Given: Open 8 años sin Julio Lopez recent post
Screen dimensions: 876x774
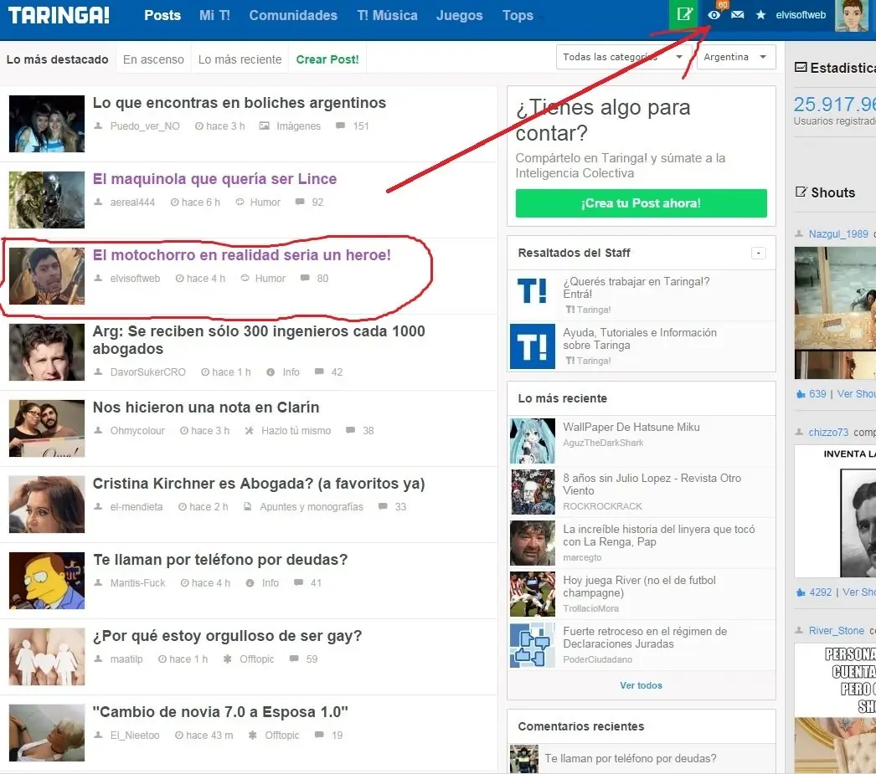Looking at the screenshot, I should [652, 484].
